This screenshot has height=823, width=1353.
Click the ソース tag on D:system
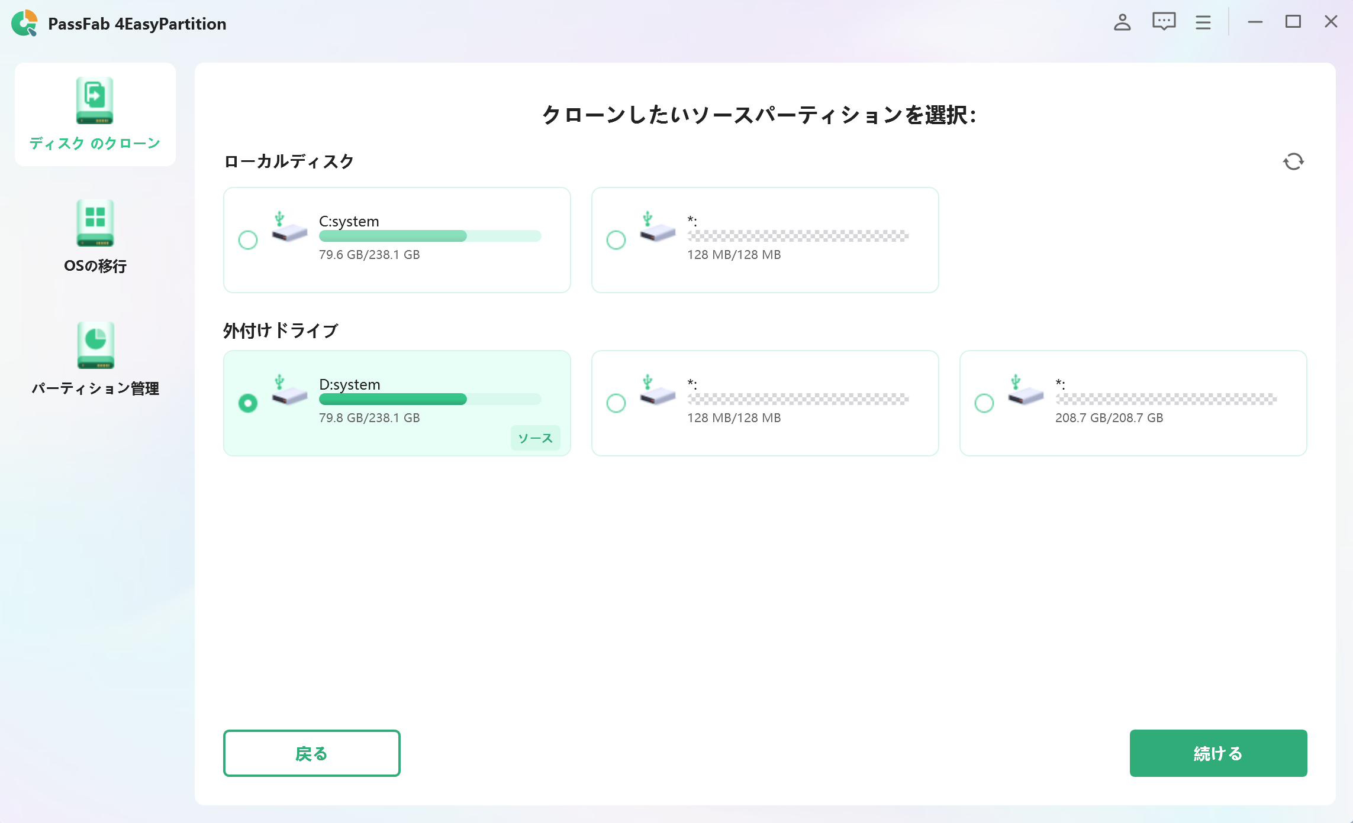[534, 438]
